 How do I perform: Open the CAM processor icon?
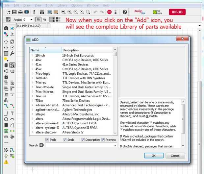pyautogui.click(x=27, y=12)
